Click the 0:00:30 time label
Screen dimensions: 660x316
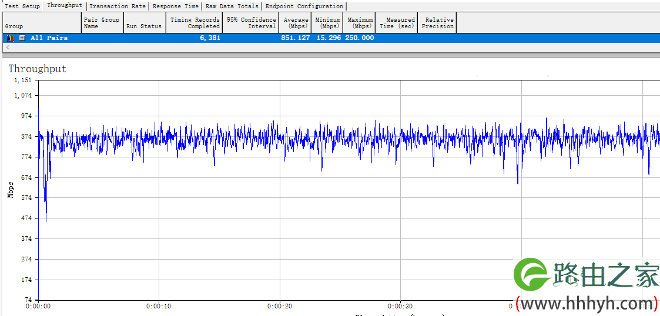(x=400, y=307)
